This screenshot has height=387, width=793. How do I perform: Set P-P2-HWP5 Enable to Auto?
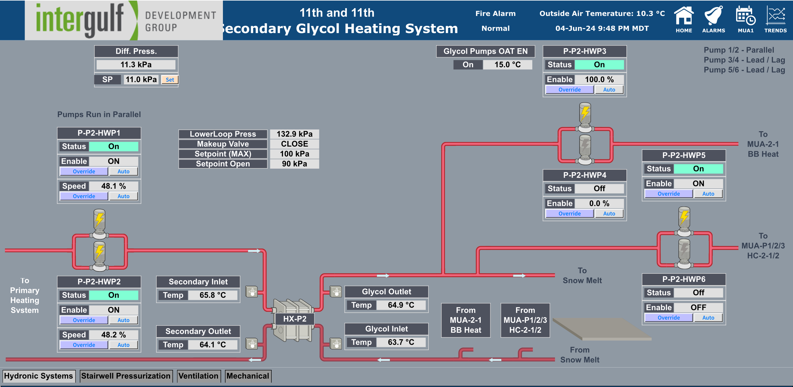[x=708, y=194]
